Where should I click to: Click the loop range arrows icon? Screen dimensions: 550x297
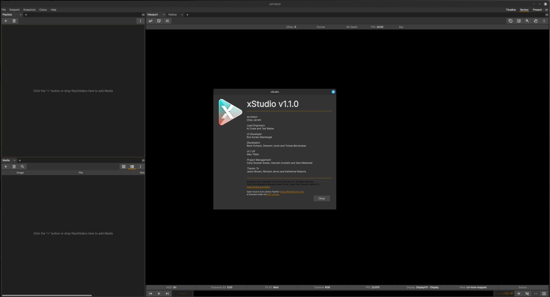(535, 293)
